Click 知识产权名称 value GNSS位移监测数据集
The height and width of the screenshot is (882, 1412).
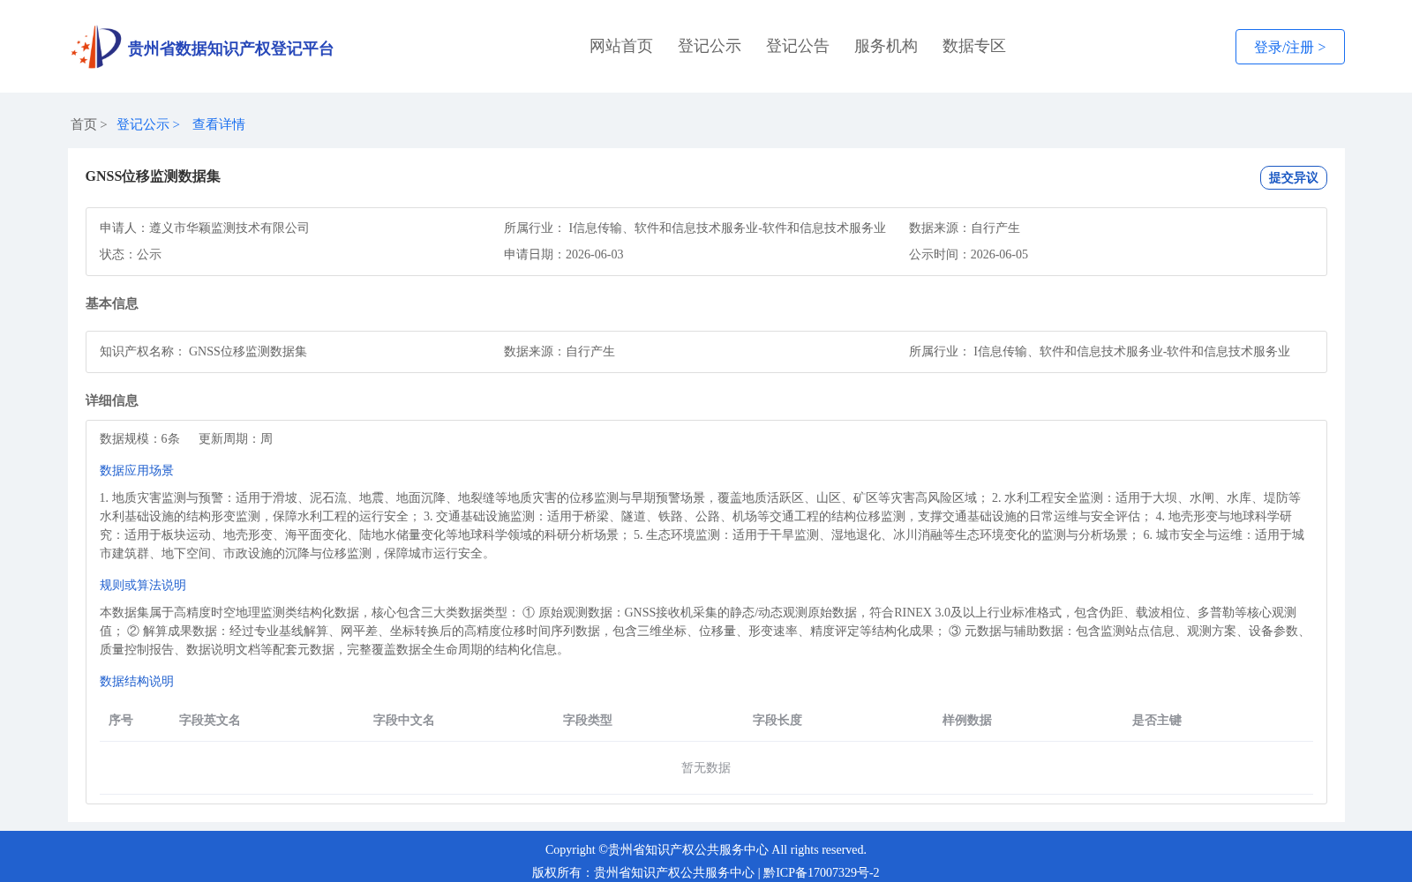click(248, 351)
